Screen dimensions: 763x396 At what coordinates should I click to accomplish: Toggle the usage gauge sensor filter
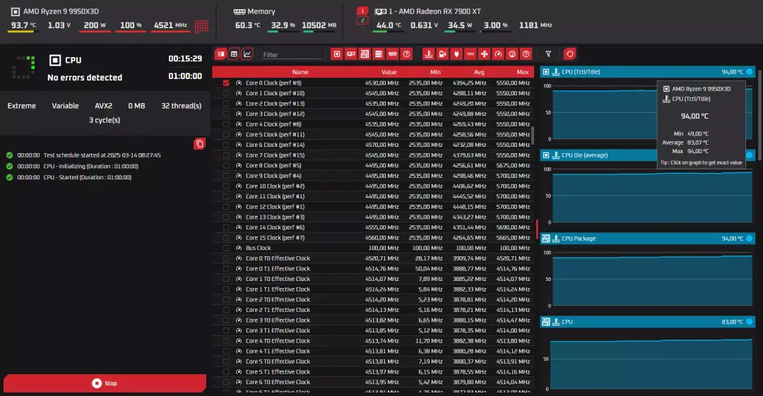point(512,54)
